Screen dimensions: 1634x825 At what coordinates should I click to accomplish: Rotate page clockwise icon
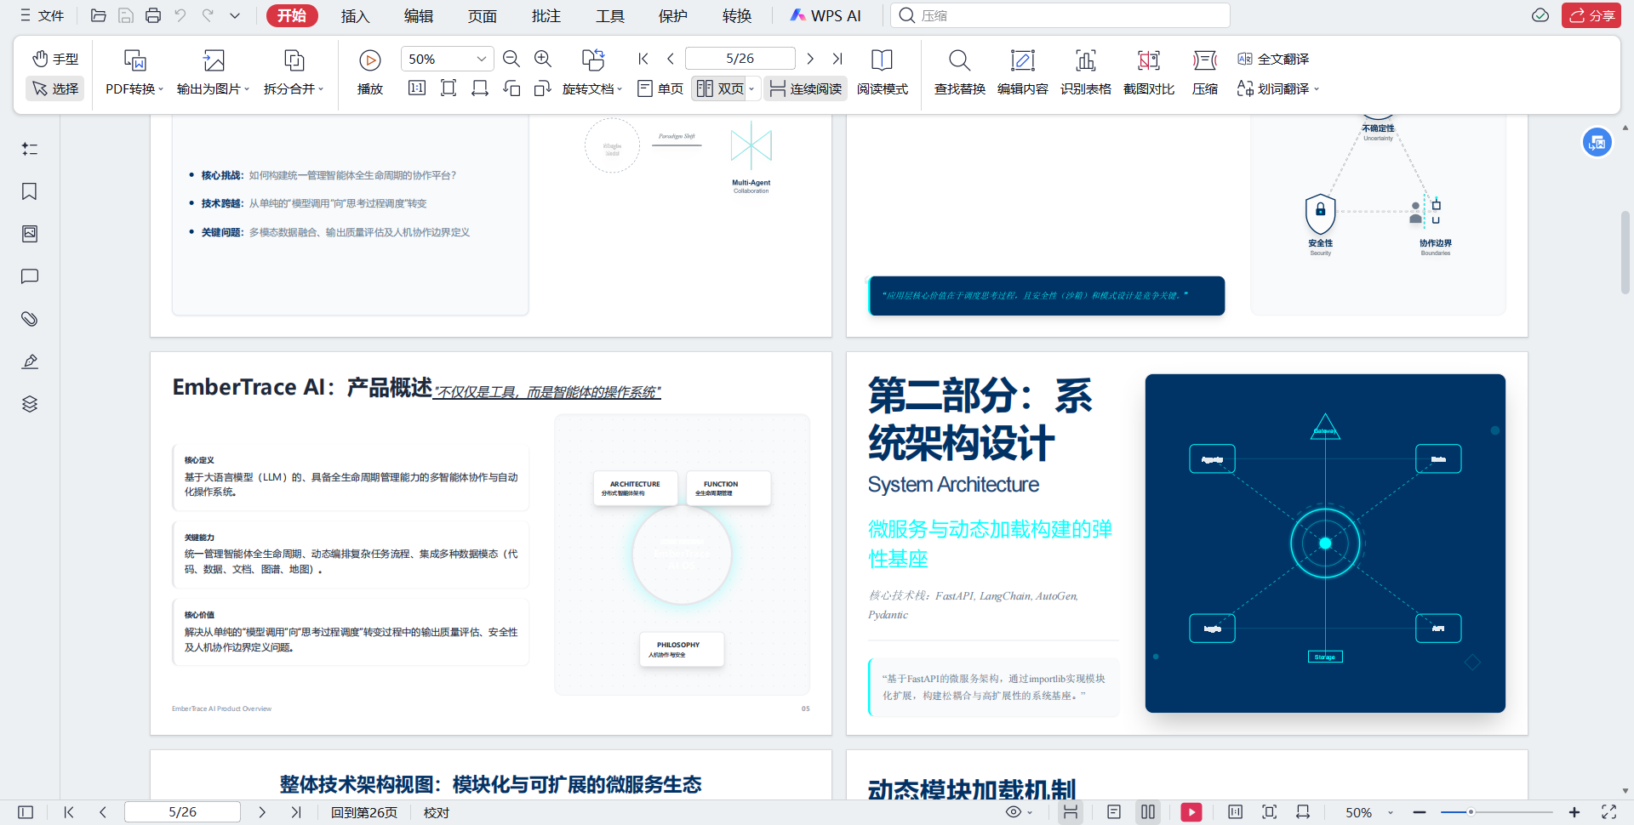click(543, 88)
